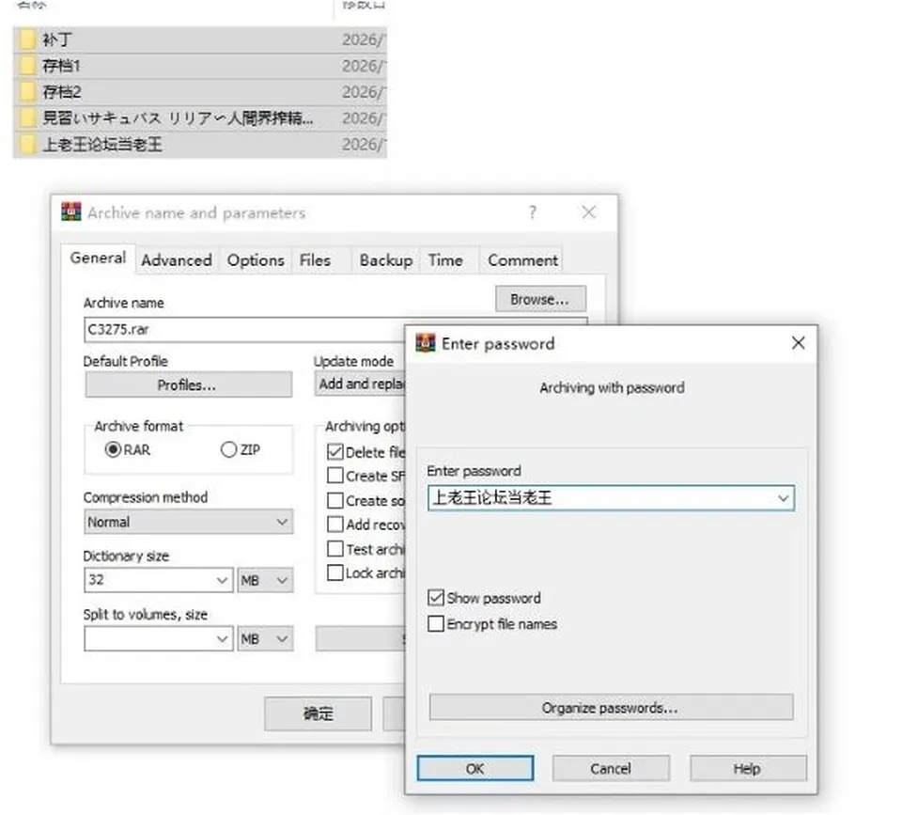Click Cancel in the Enter password dialog
This screenshot has height=815, width=902.
[611, 768]
